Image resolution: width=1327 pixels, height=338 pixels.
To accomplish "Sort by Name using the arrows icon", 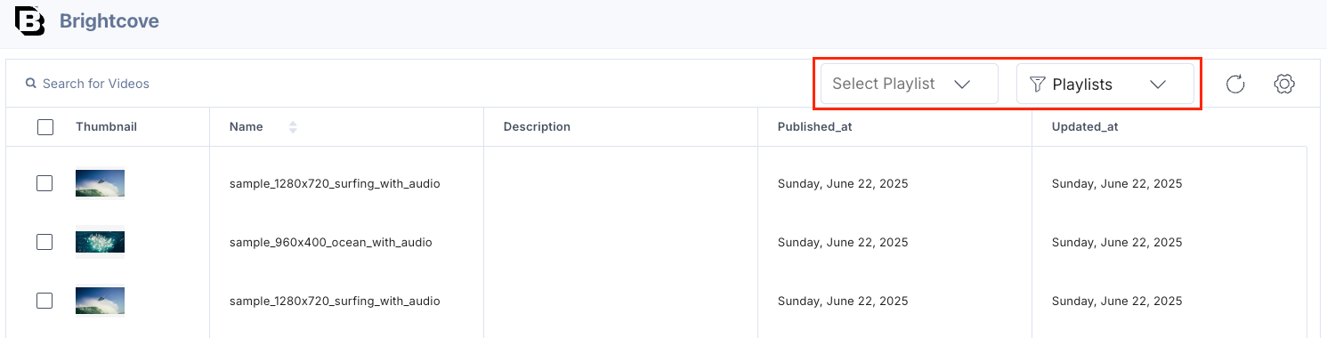I will [x=293, y=127].
